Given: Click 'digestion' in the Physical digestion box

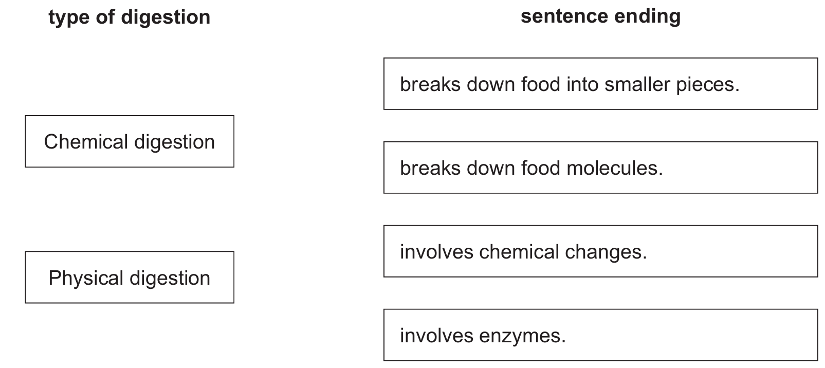Looking at the screenshot, I should 170,278.
